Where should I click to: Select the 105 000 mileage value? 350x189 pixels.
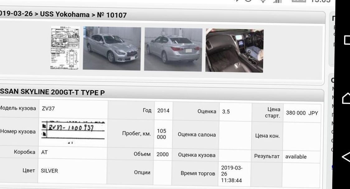point(161,134)
